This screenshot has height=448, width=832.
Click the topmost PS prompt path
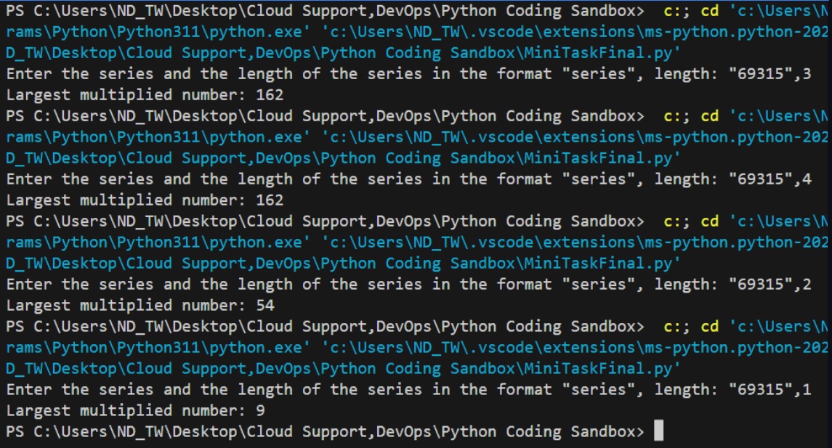pos(325,11)
